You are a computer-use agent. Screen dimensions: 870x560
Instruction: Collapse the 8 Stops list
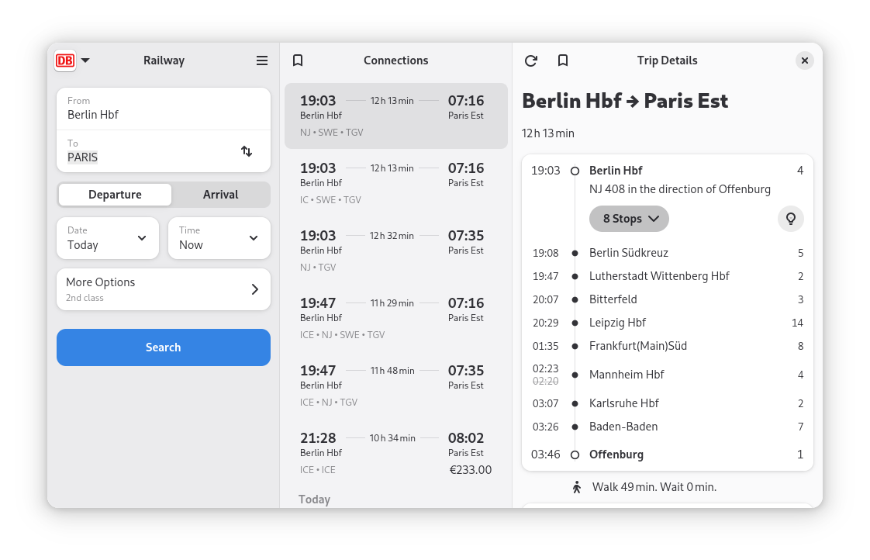pyautogui.click(x=629, y=219)
